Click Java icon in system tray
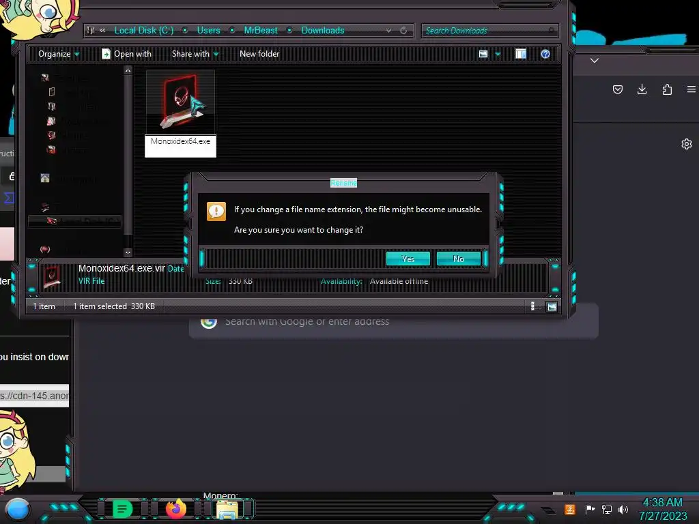Viewport: 699px width, 524px height. (570, 509)
